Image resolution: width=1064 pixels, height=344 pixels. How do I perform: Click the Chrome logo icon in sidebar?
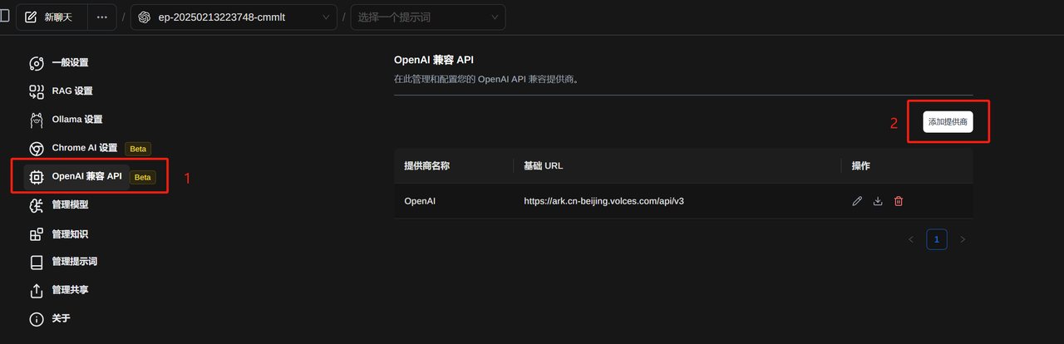pyautogui.click(x=37, y=149)
